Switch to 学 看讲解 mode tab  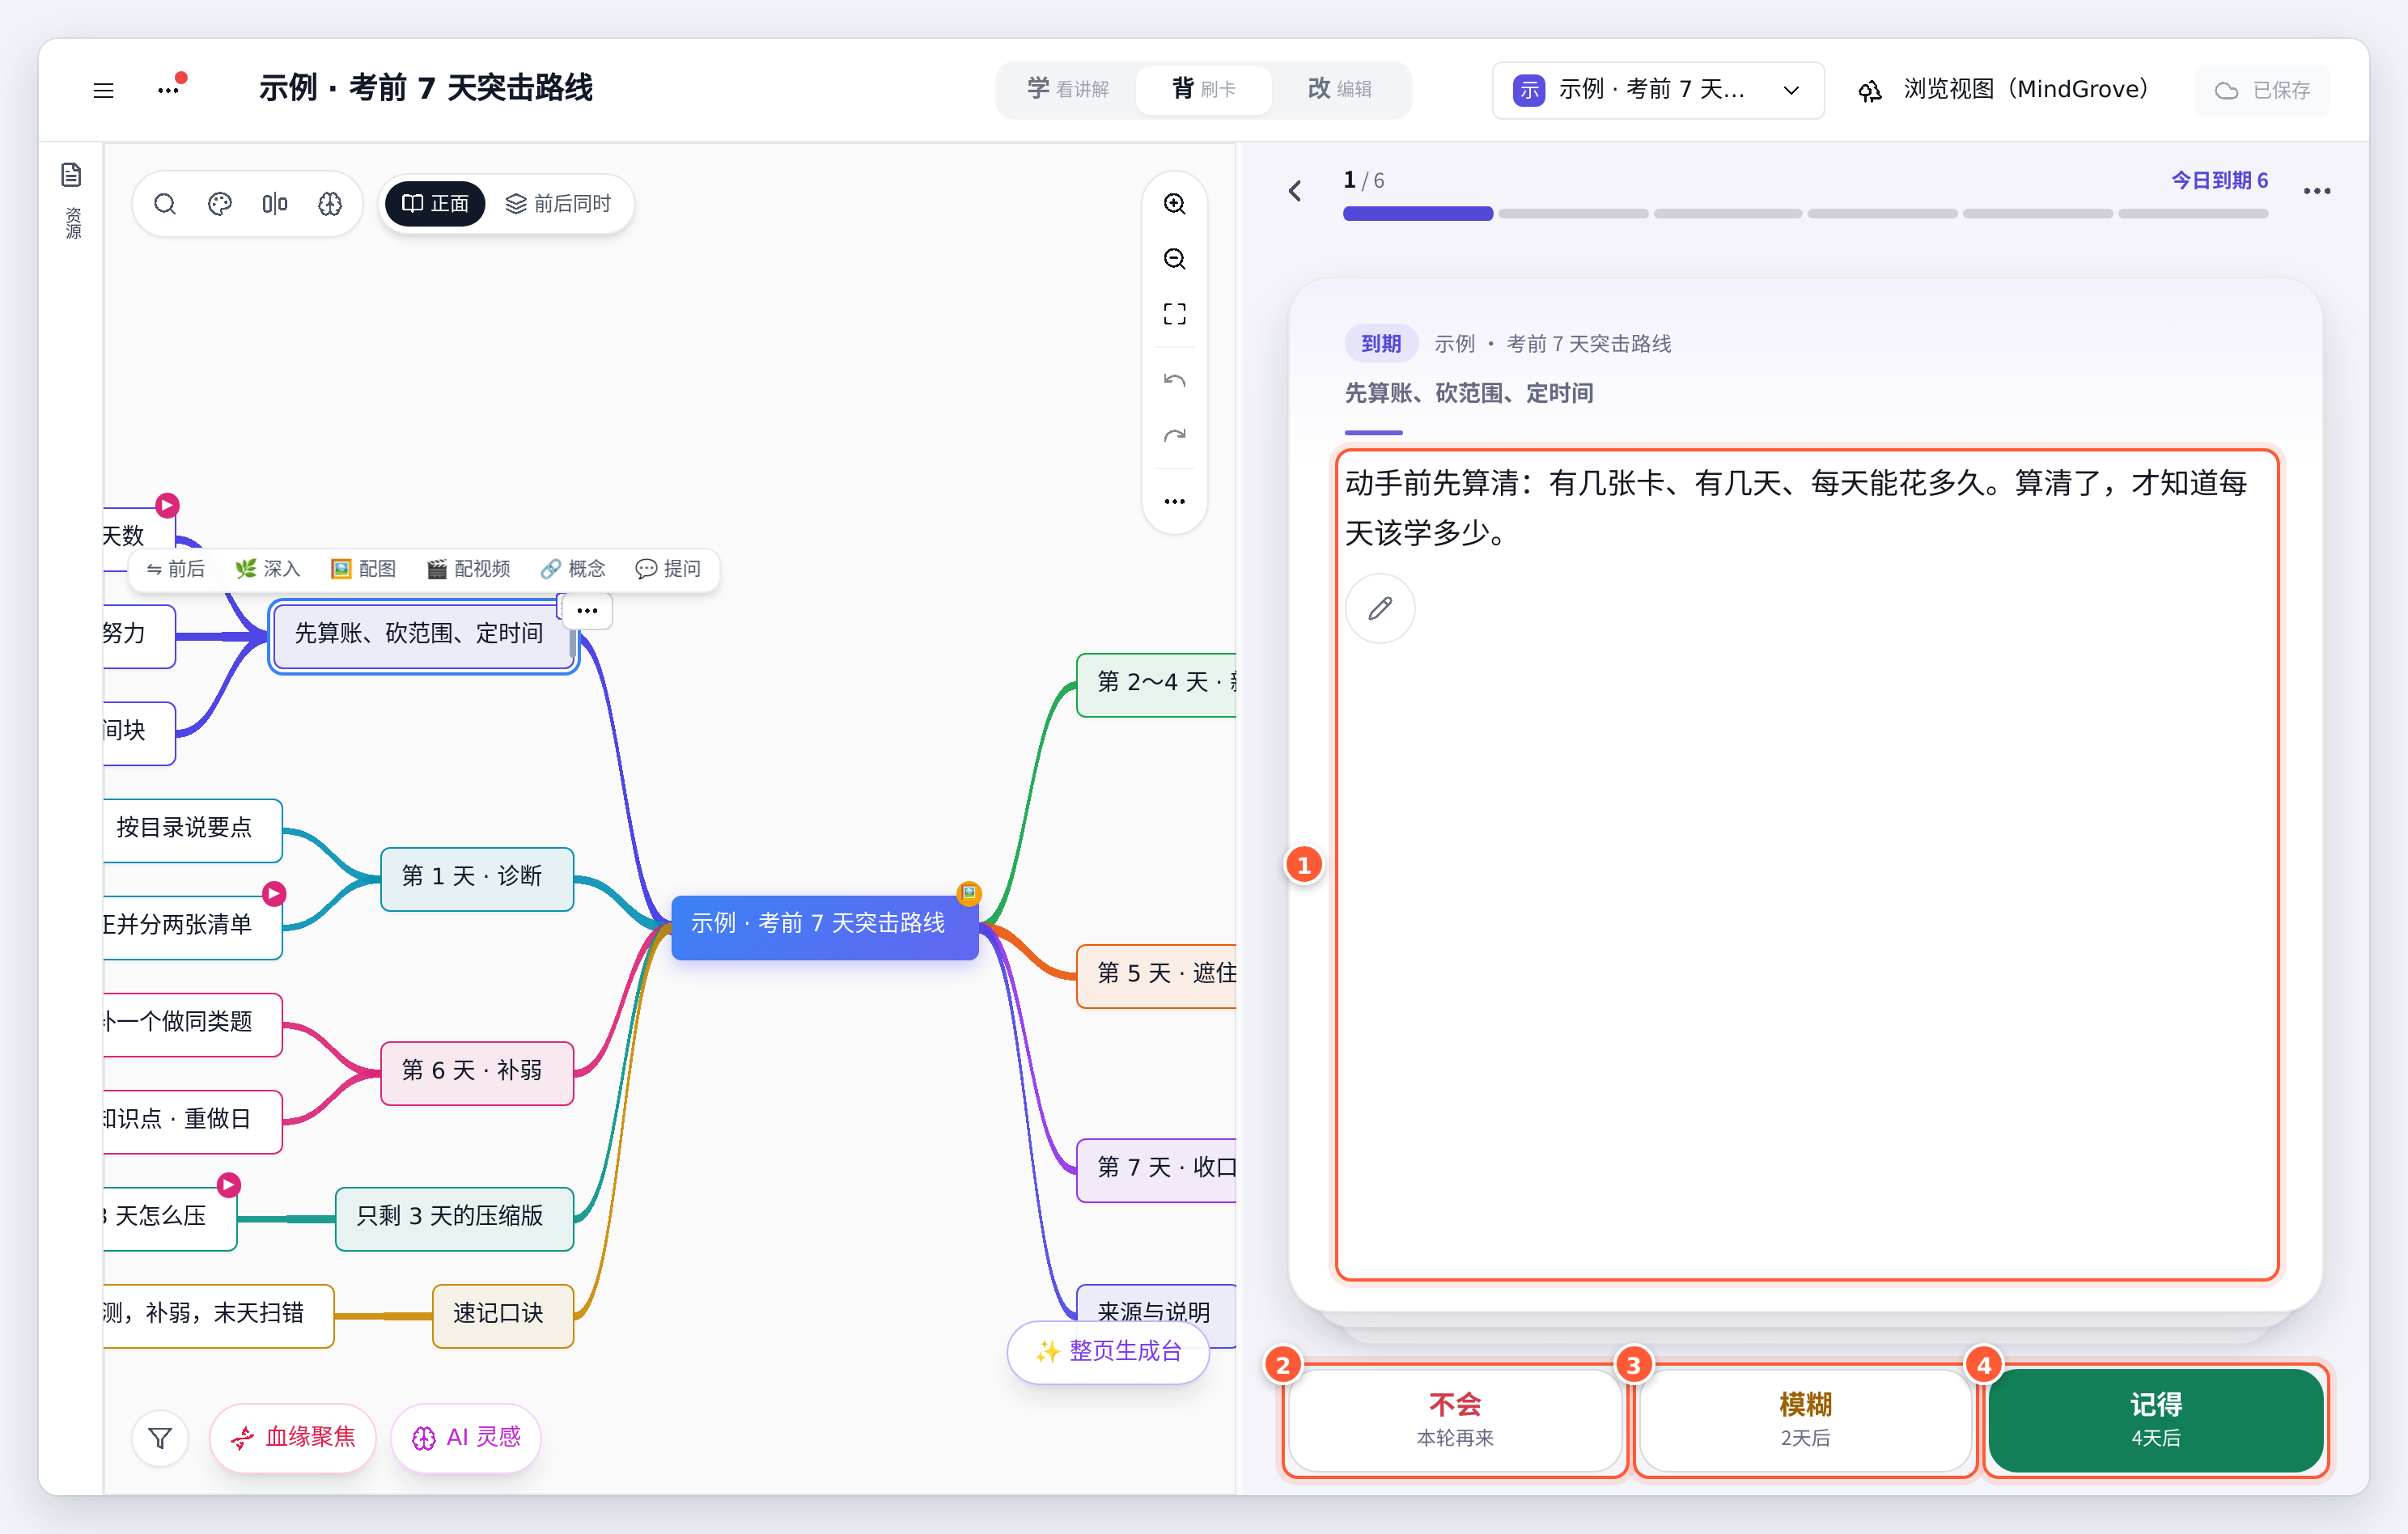pyautogui.click(x=1068, y=90)
